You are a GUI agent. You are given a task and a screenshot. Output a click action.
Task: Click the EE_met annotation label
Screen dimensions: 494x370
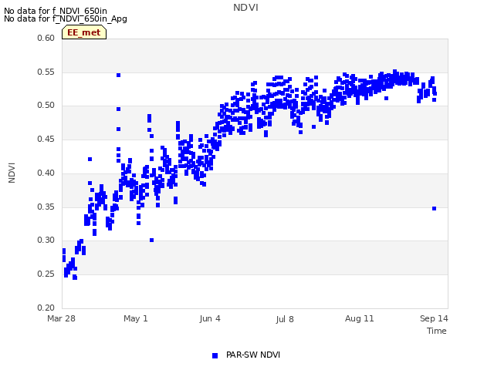84,32
